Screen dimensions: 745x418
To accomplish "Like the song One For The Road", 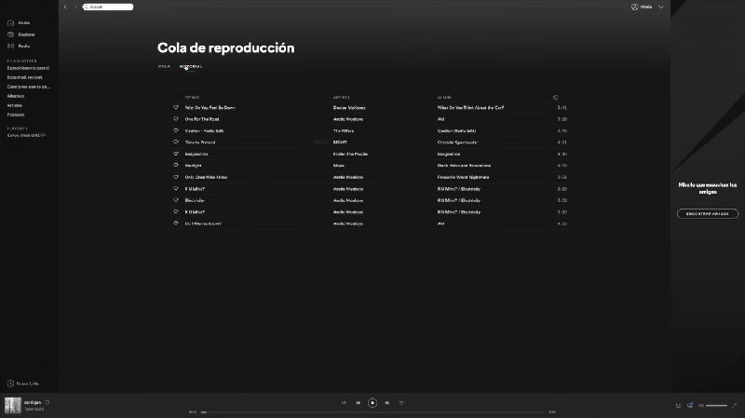I will [x=176, y=119].
